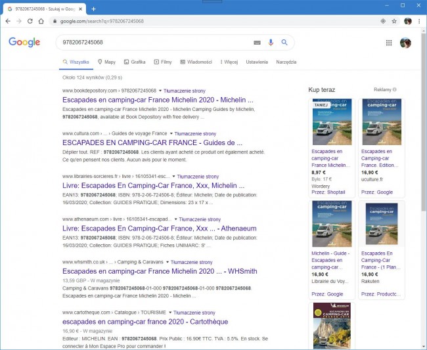This screenshot has width=427, height=350.
Task: Open the TANIEJ-tagged Wordery book cover thumbnail
Action: (332, 121)
